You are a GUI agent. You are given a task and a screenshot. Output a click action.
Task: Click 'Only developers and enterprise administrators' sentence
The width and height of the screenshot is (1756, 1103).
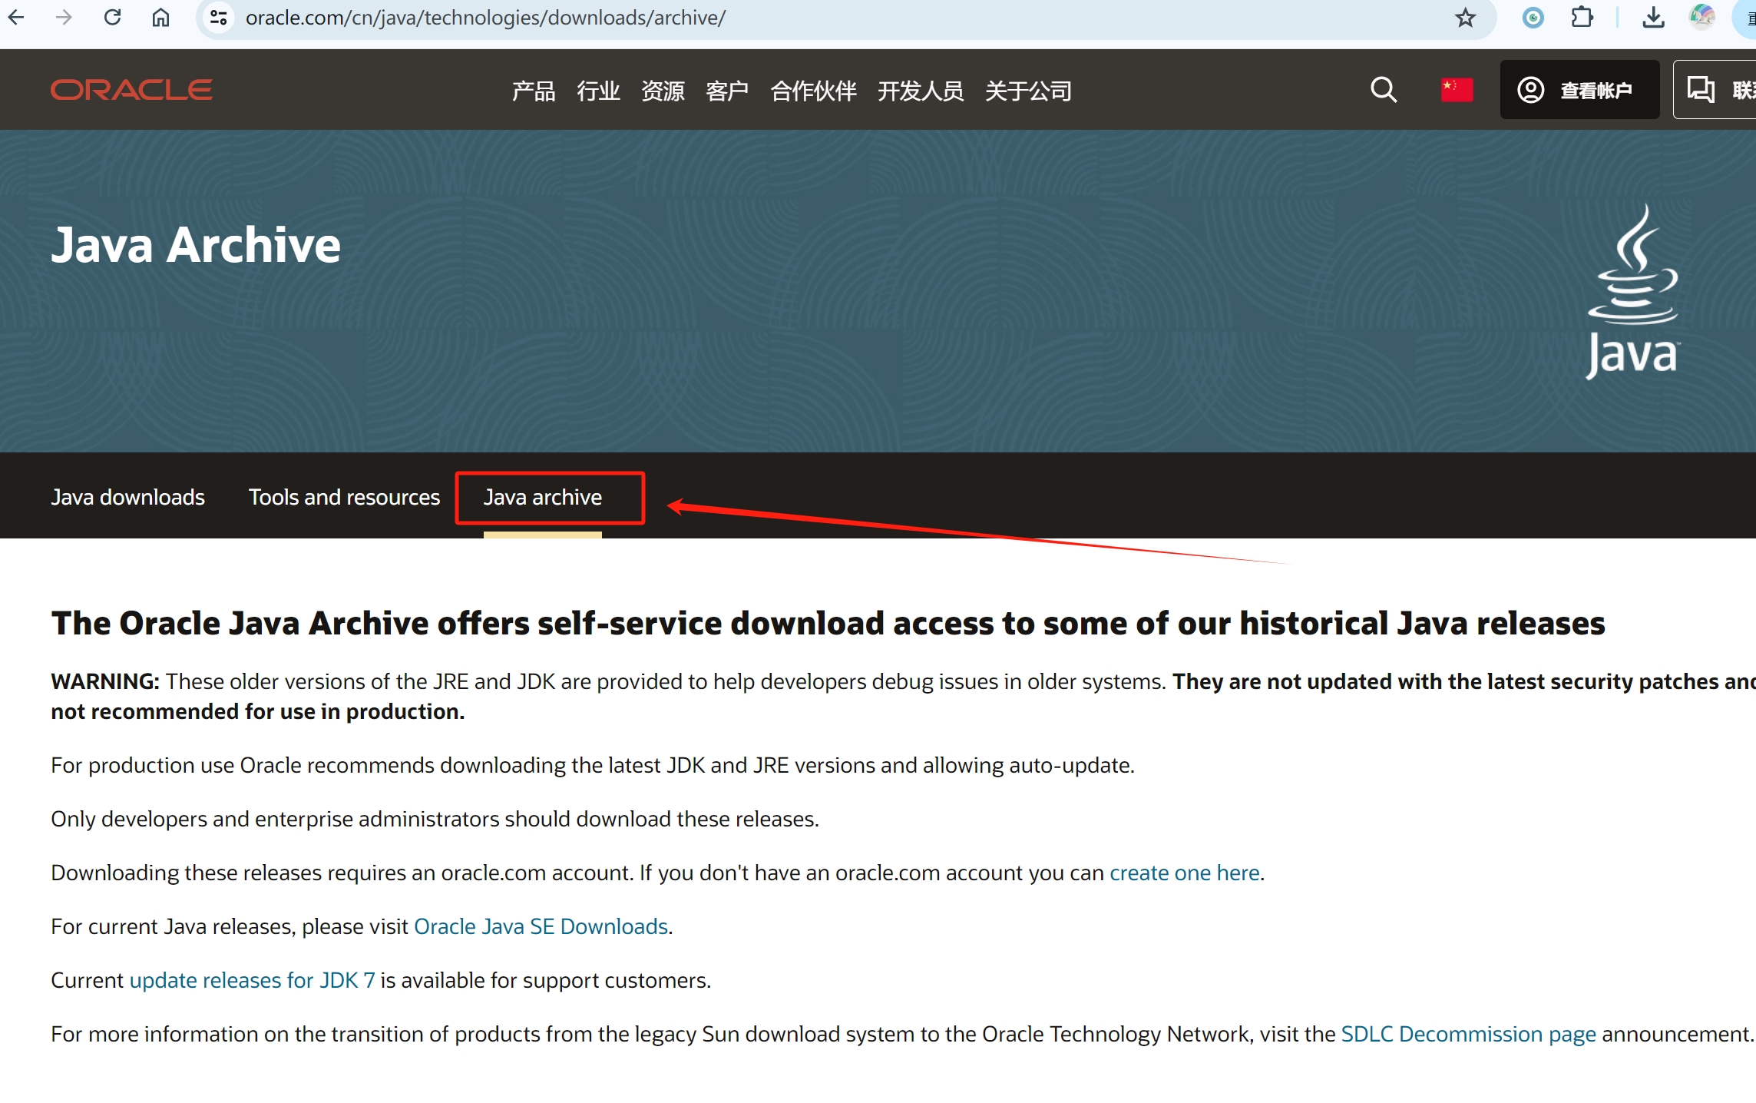coord(435,819)
